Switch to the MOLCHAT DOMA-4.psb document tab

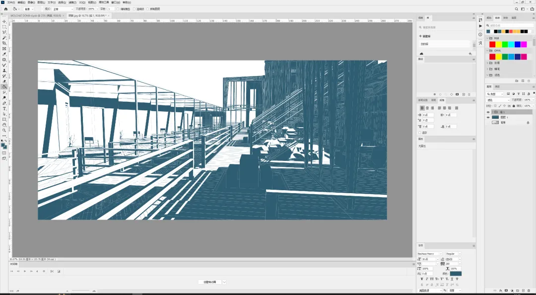36,15
